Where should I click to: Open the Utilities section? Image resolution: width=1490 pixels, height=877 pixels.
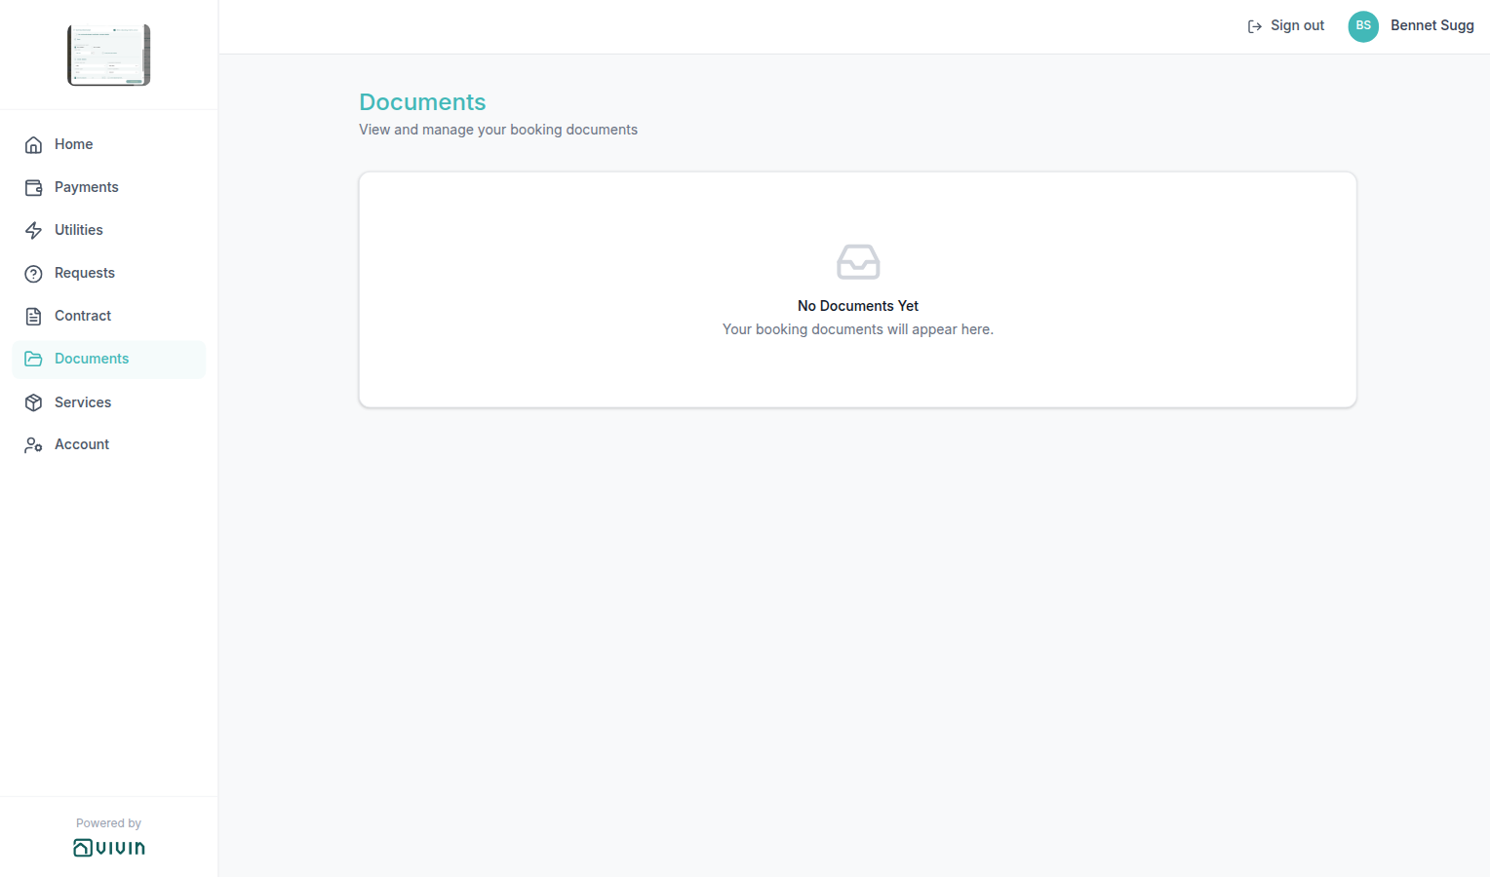click(108, 230)
